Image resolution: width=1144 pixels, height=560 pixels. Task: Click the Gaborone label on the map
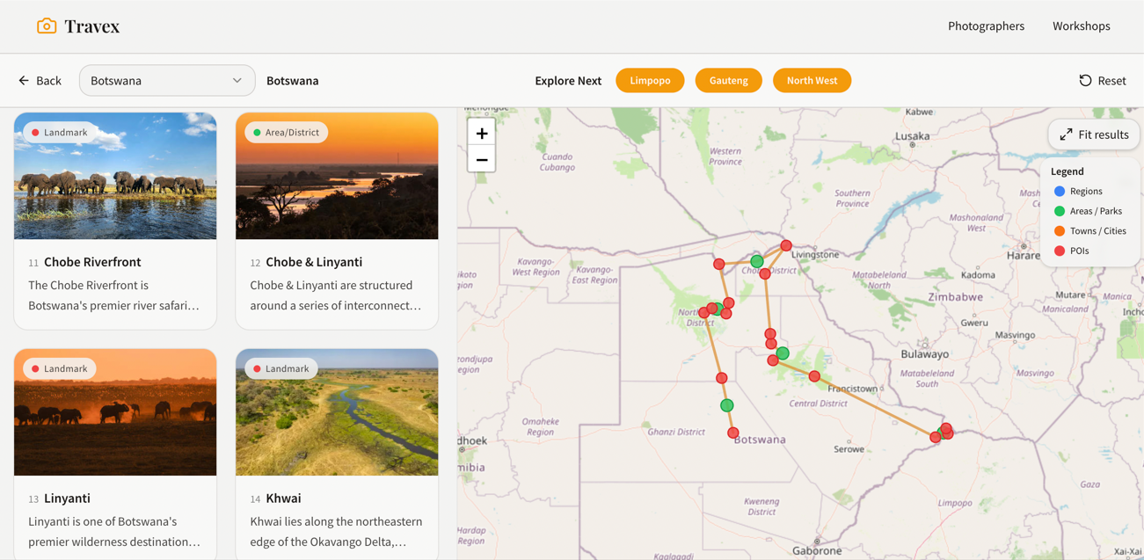(x=818, y=551)
